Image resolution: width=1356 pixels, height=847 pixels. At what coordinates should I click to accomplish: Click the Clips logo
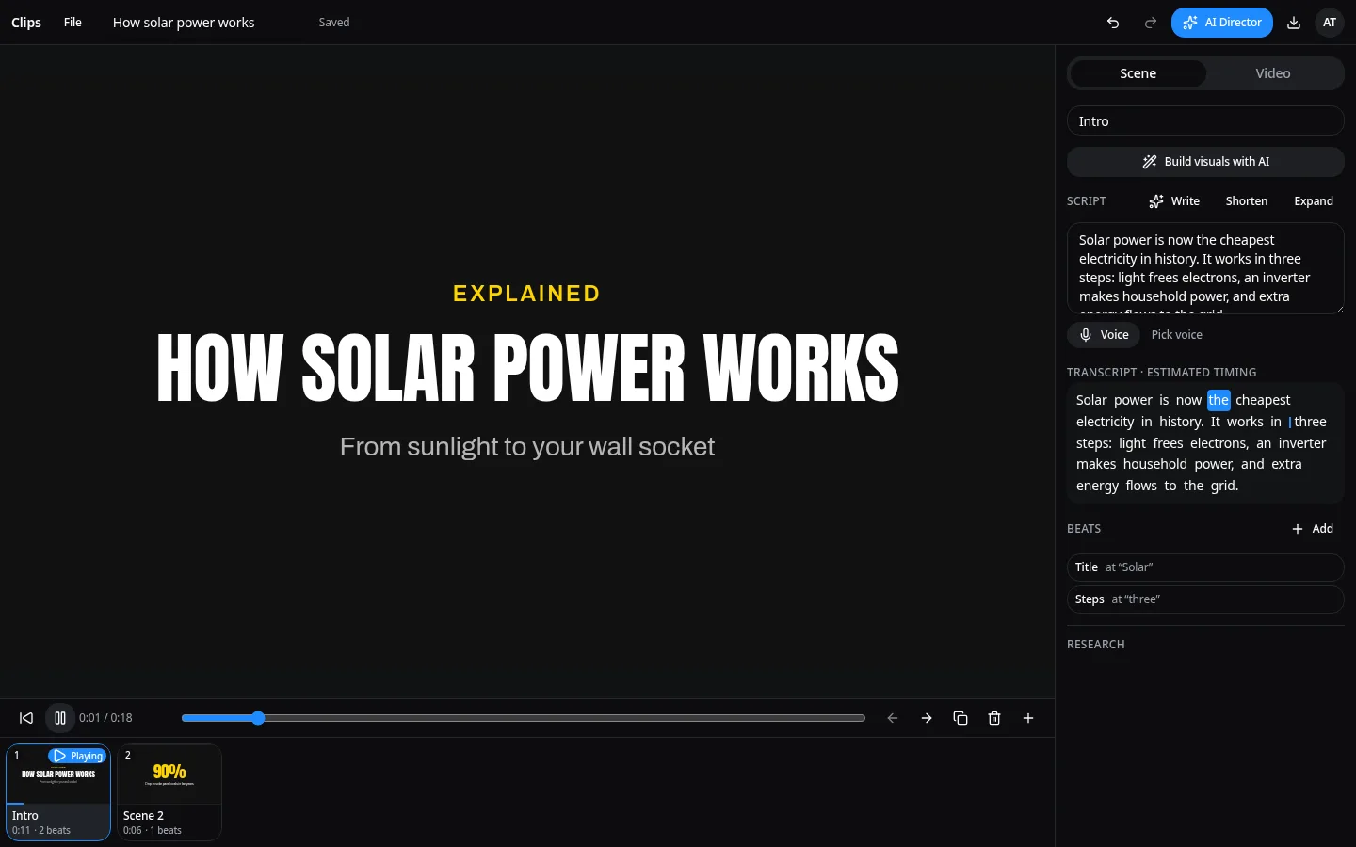pyautogui.click(x=26, y=23)
